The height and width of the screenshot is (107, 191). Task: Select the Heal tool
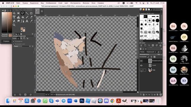click(x=14, y=21)
